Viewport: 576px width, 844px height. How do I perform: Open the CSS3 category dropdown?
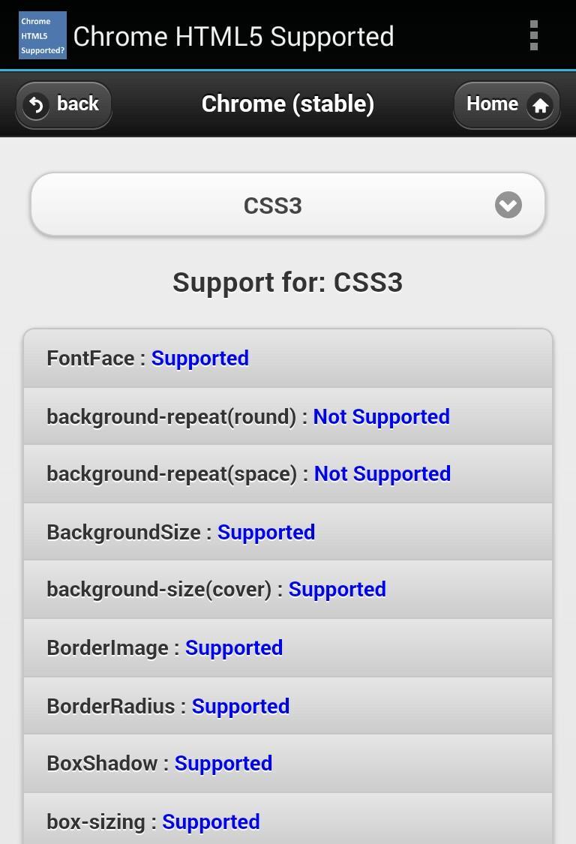click(288, 205)
